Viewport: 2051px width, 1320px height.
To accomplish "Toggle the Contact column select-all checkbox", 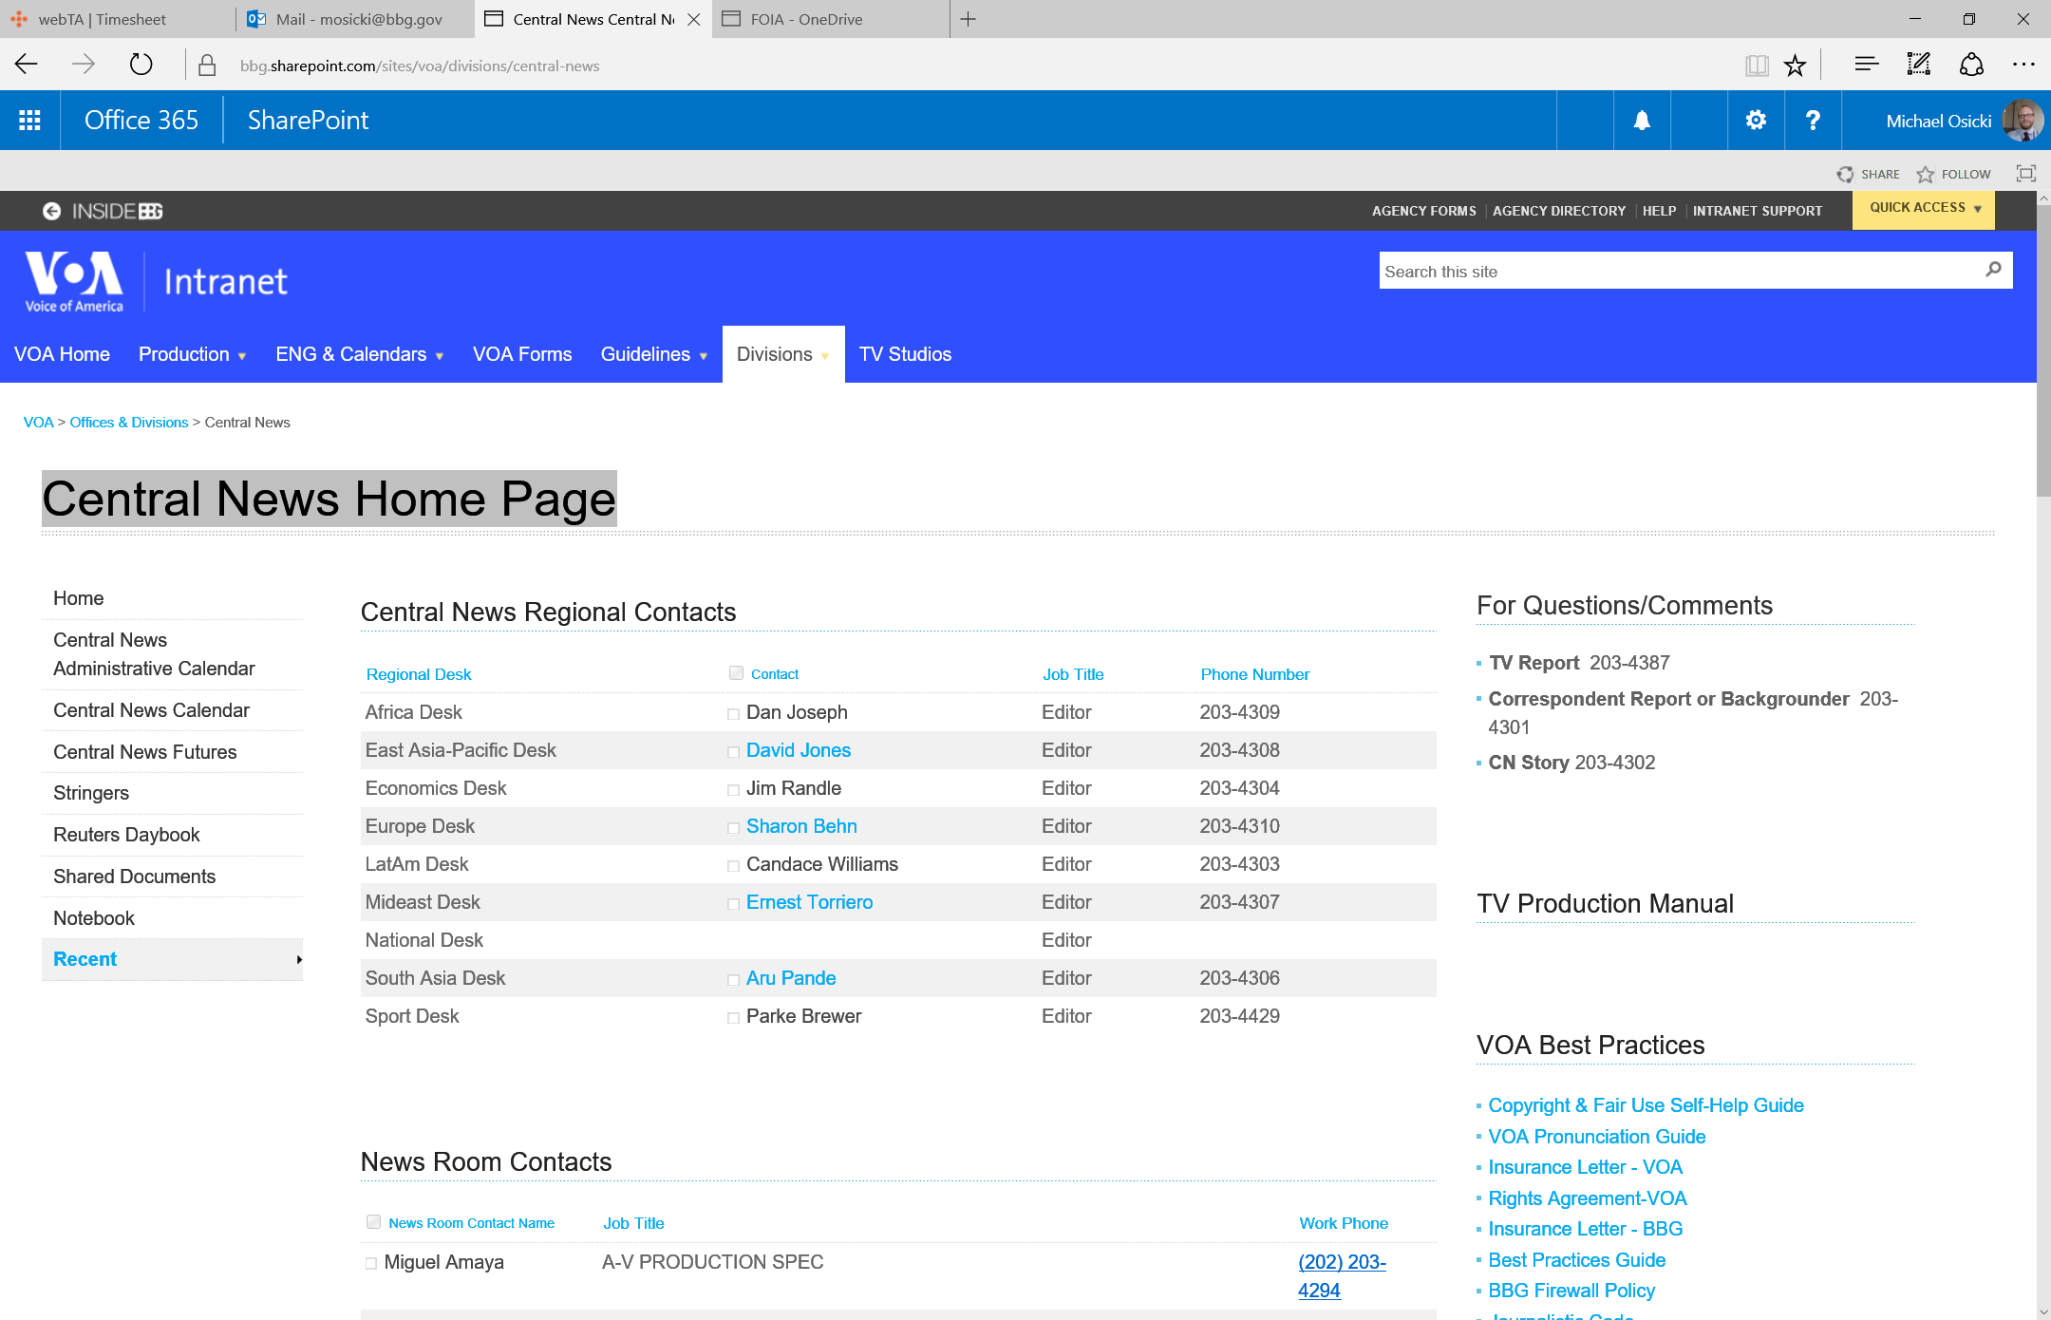I will pos(736,672).
